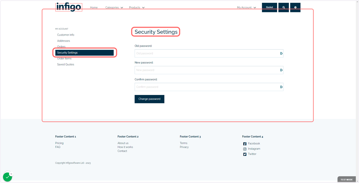The height and width of the screenshot is (183, 359).
Task: Expand the Categories dropdown
Action: pyautogui.click(x=114, y=7)
